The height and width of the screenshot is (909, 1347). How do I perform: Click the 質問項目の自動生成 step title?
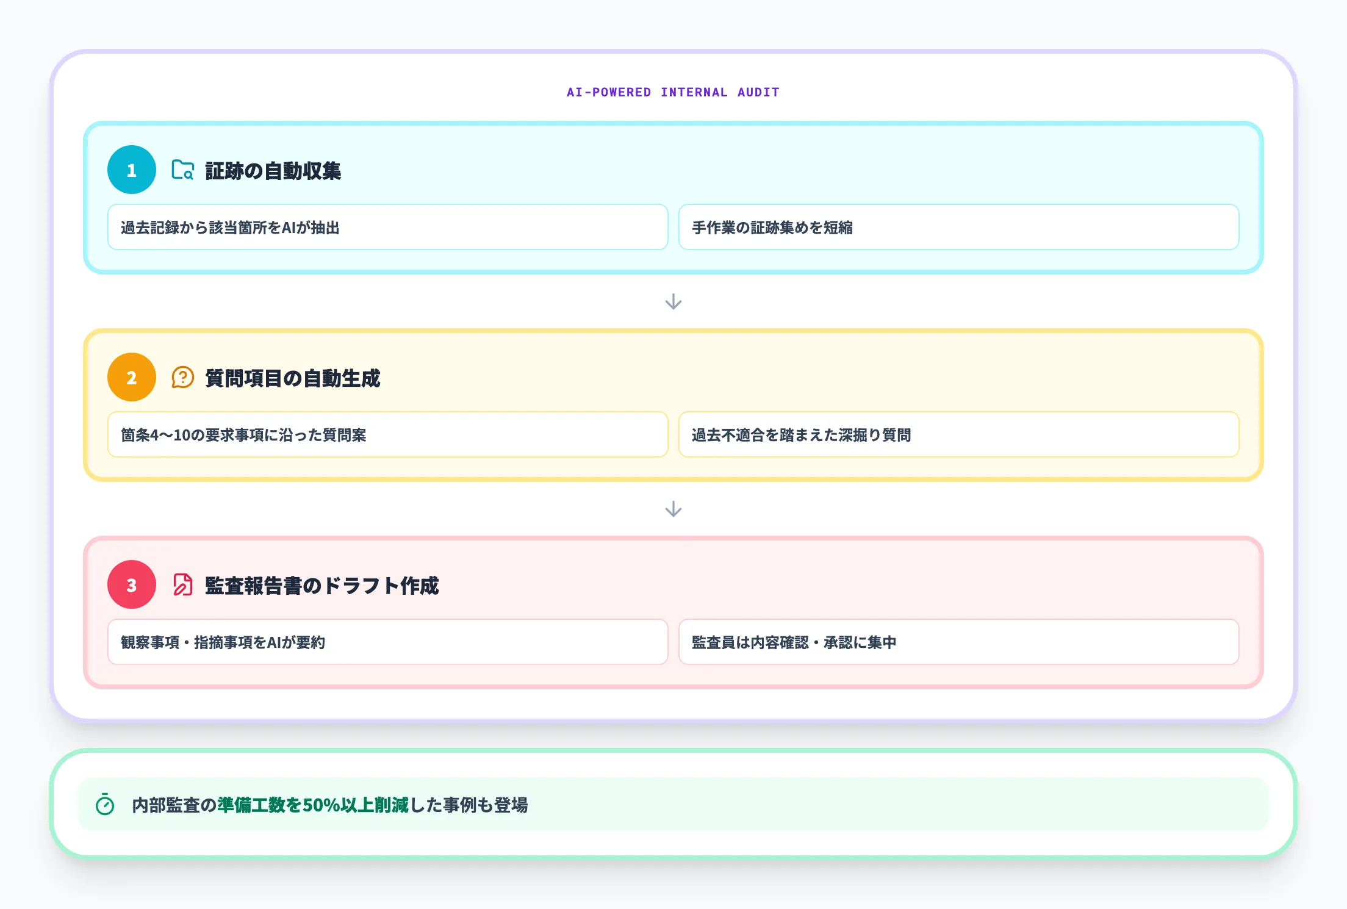(x=292, y=378)
